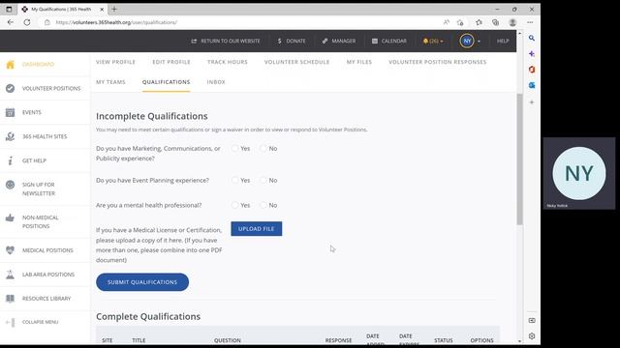Click the Resource Library book icon

(x=11, y=299)
